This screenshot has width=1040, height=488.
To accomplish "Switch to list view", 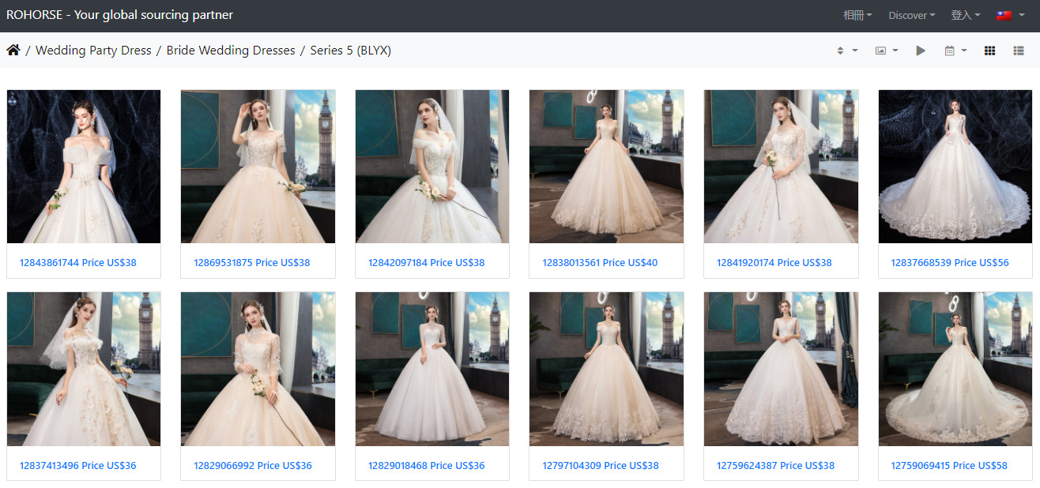I will click(x=1019, y=51).
